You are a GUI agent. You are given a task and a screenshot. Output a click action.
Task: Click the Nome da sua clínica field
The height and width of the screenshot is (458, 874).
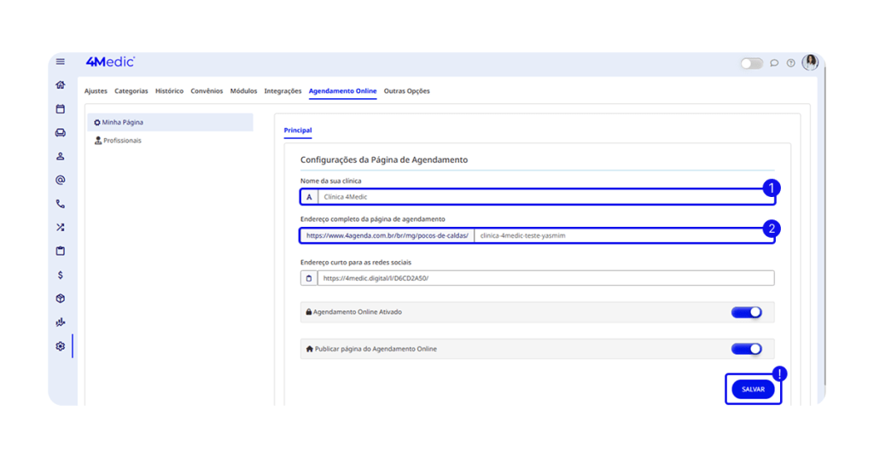(x=545, y=197)
